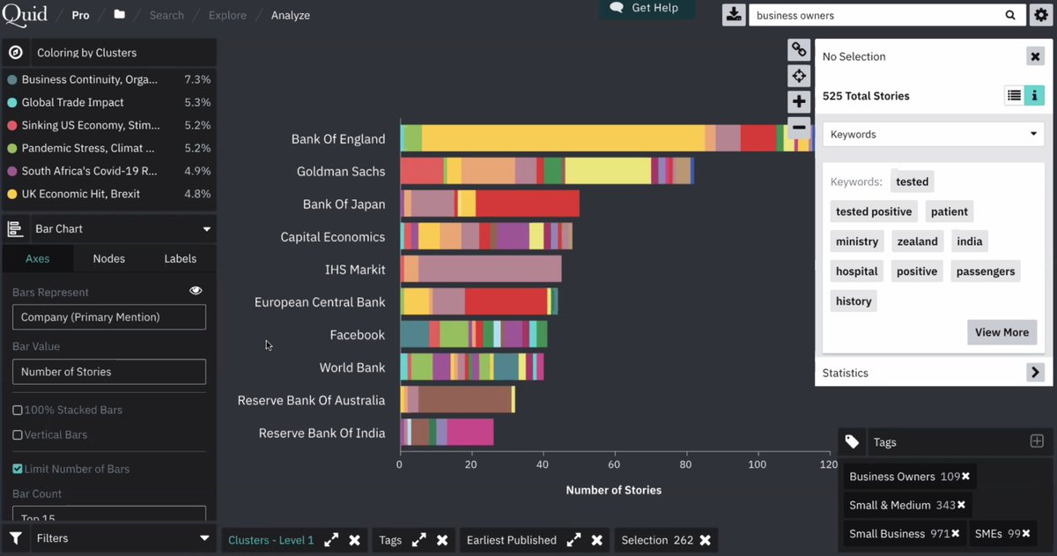This screenshot has width=1057, height=556.
Task: Click the Get Help button
Action: [647, 8]
